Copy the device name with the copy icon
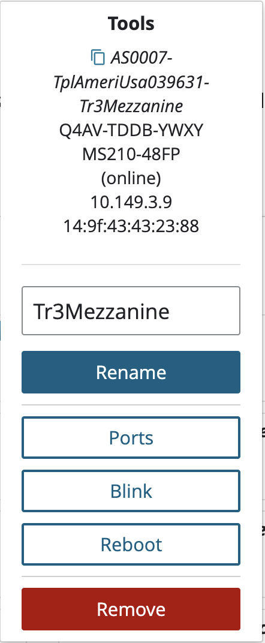The height and width of the screenshot is (643, 265). coord(98,58)
